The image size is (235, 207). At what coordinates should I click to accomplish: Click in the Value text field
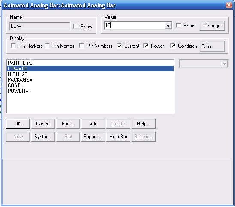coord(134,25)
